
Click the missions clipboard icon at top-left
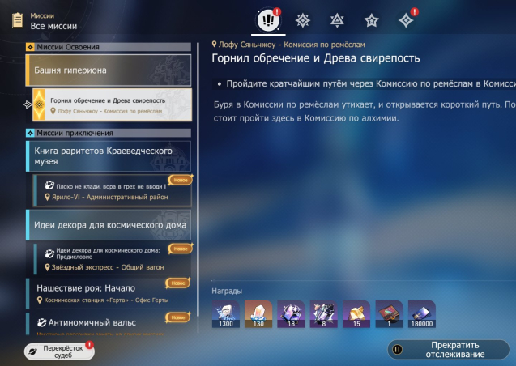point(17,20)
